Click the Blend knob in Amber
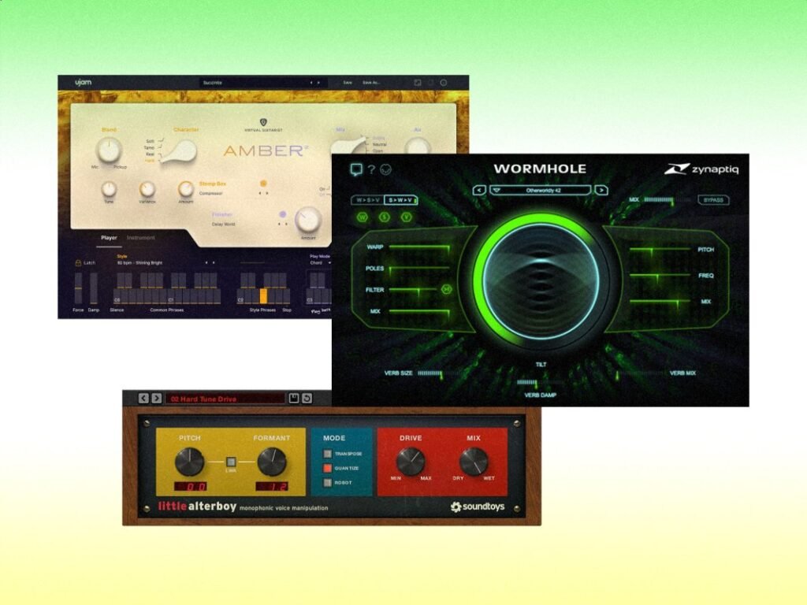This screenshot has height=605, width=807. pyautogui.click(x=109, y=150)
